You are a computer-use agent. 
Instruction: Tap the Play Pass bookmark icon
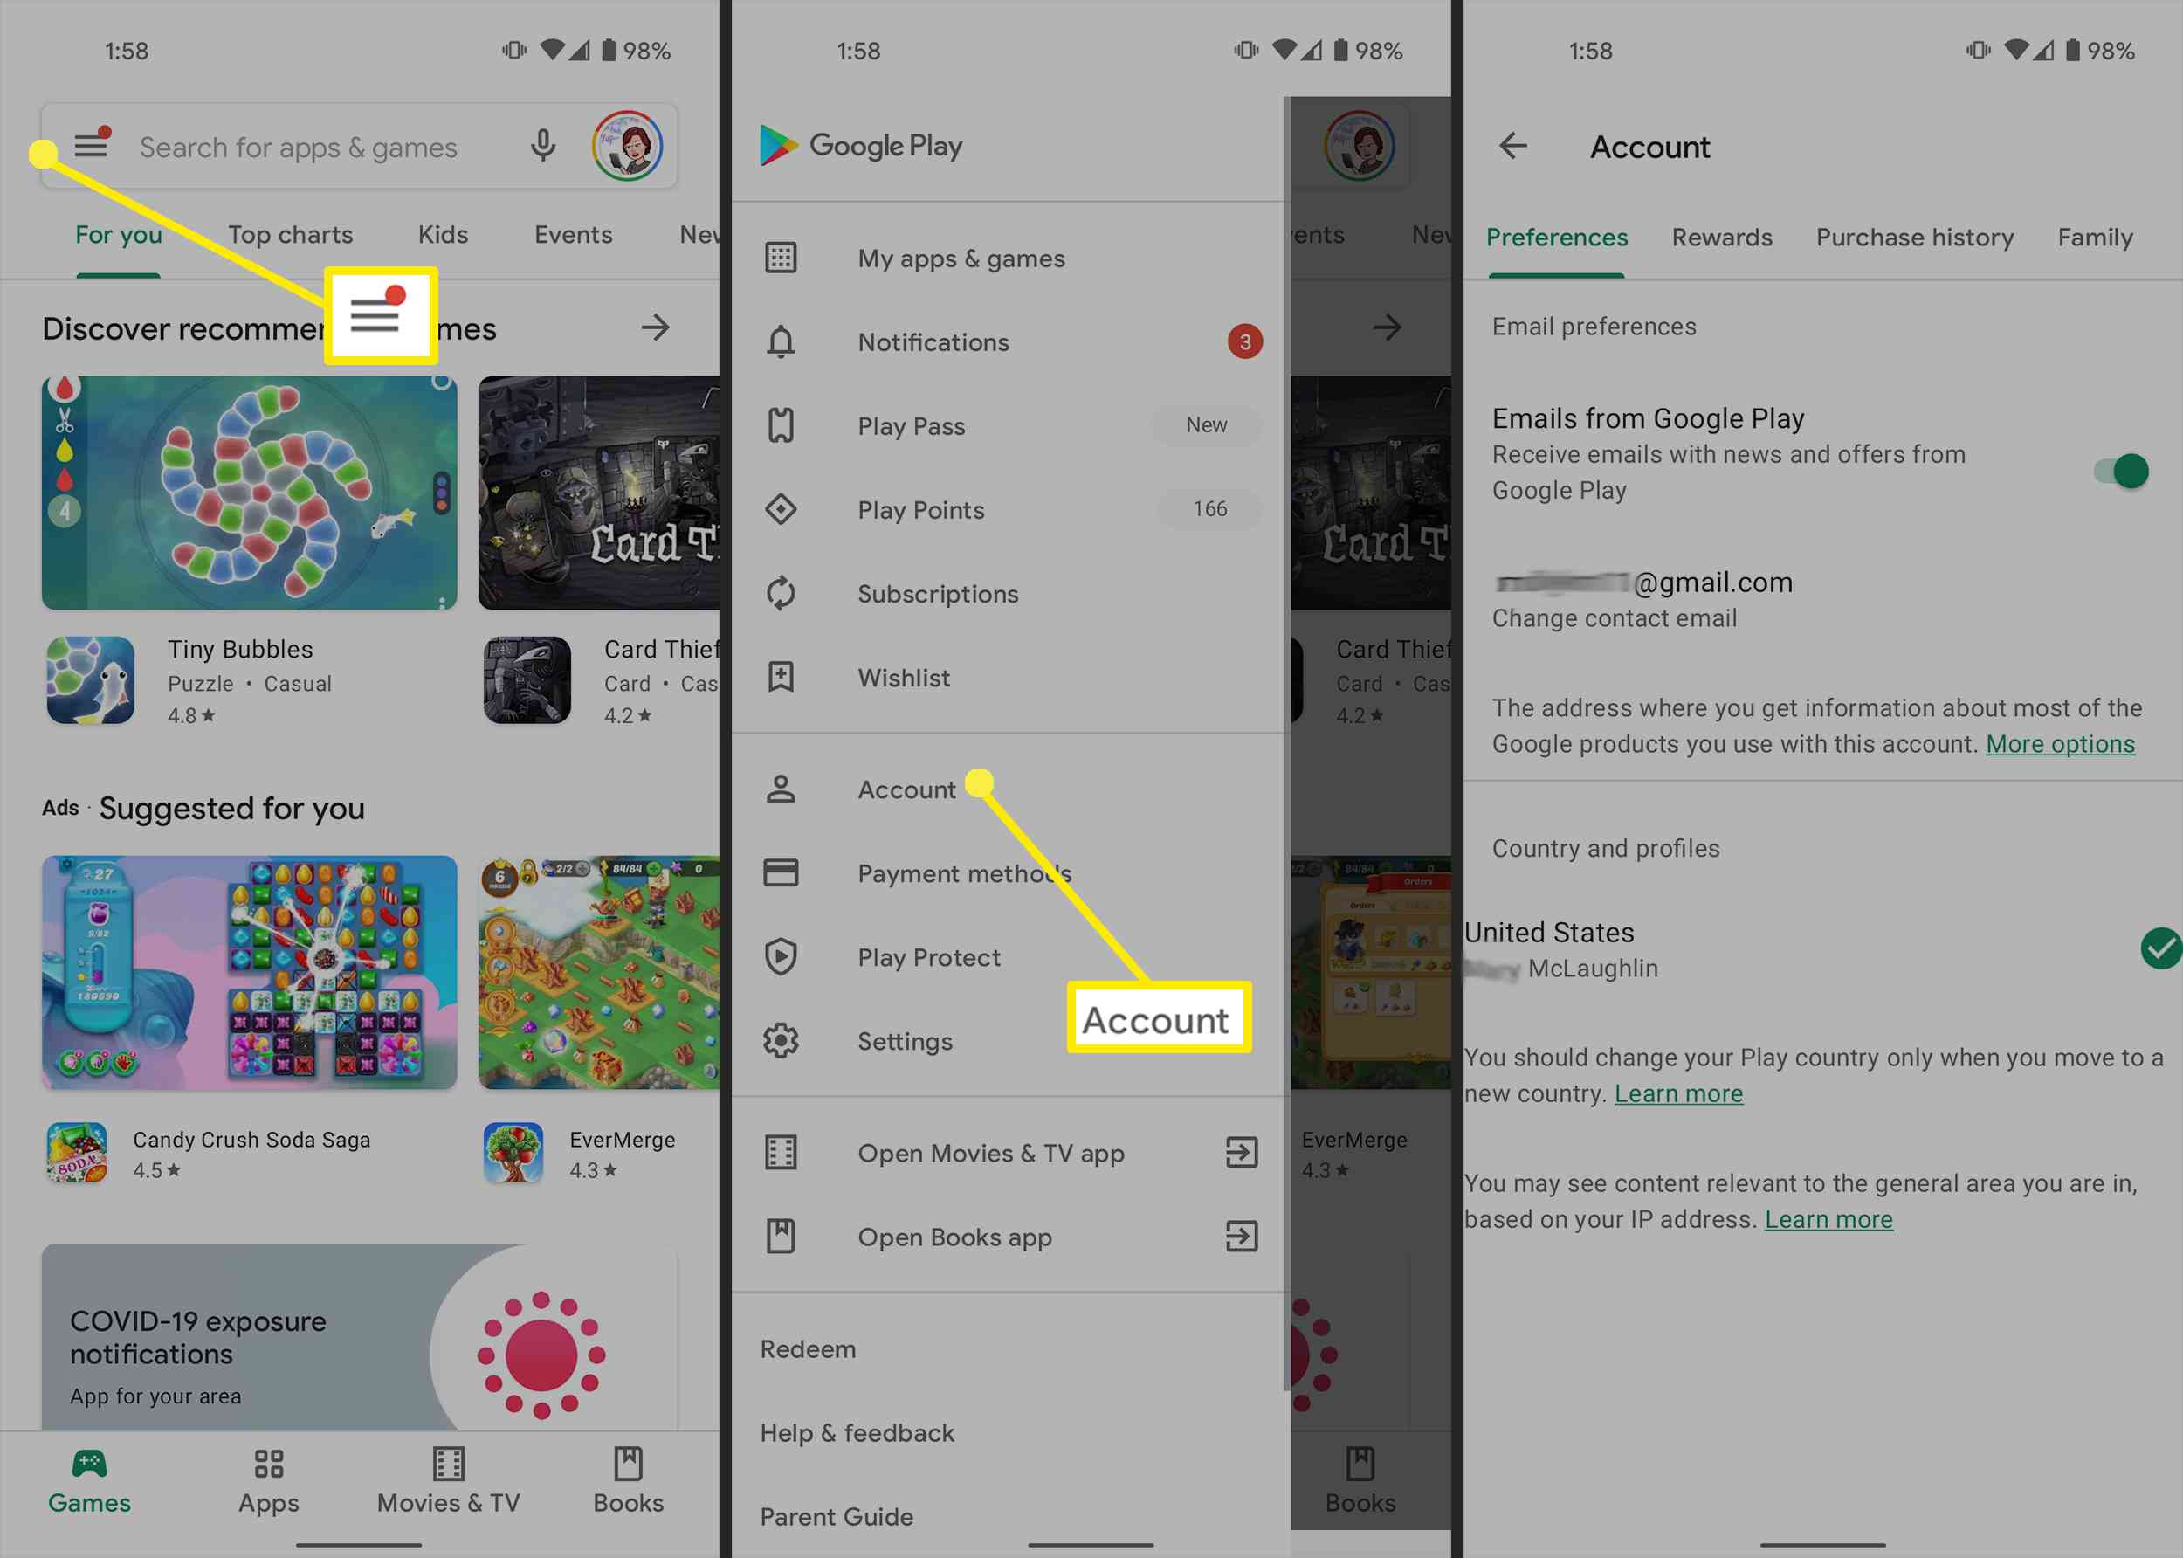(x=782, y=425)
